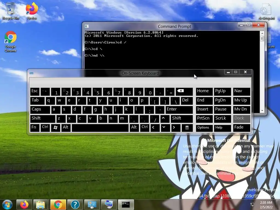Screen dimensions: 280x210
Task: Click the Home key
Action: click(204, 91)
